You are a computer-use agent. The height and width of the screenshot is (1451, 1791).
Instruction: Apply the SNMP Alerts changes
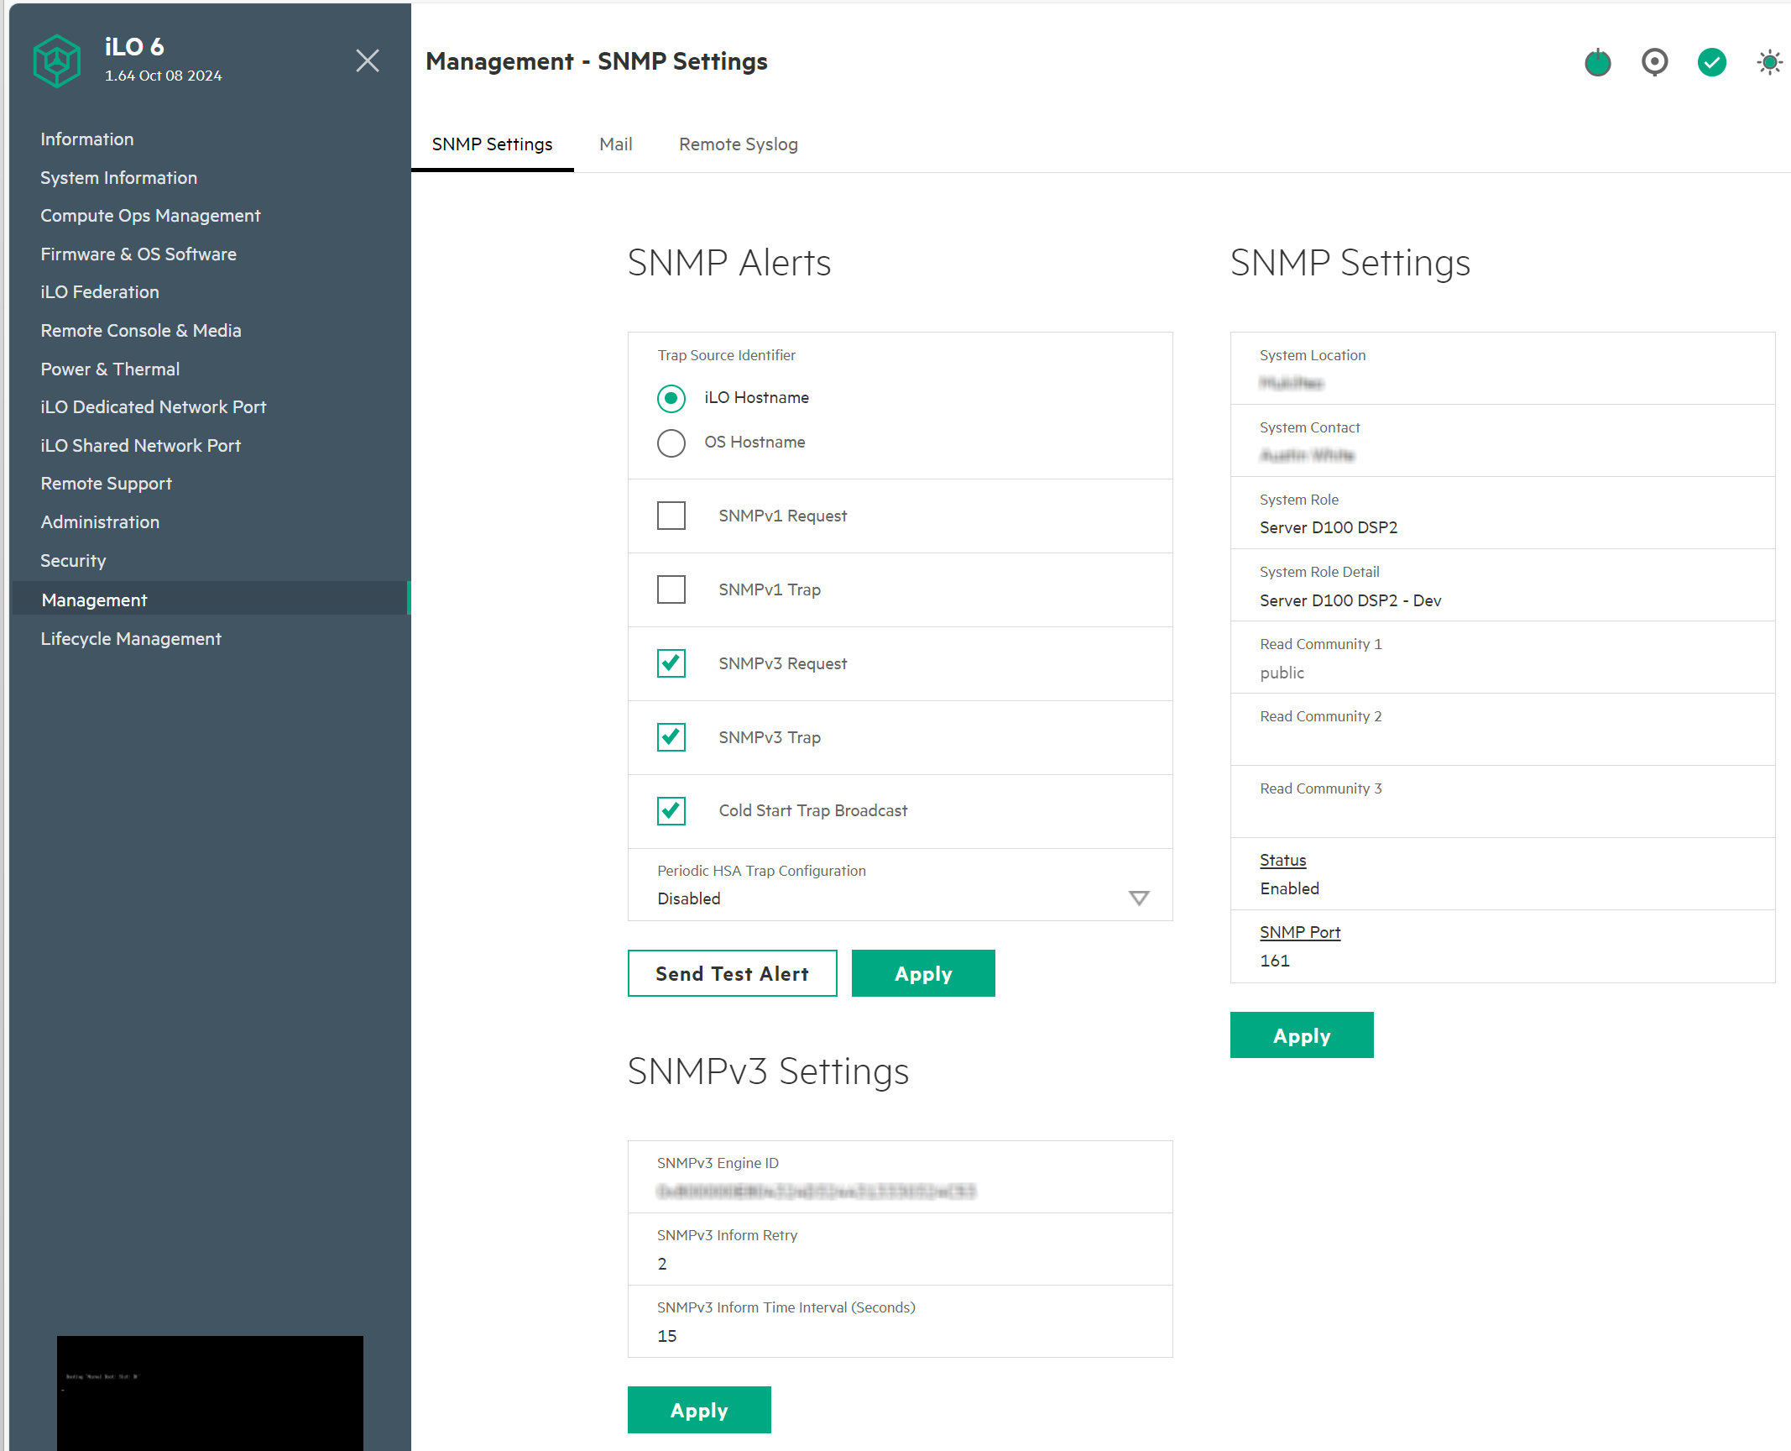(x=923, y=973)
